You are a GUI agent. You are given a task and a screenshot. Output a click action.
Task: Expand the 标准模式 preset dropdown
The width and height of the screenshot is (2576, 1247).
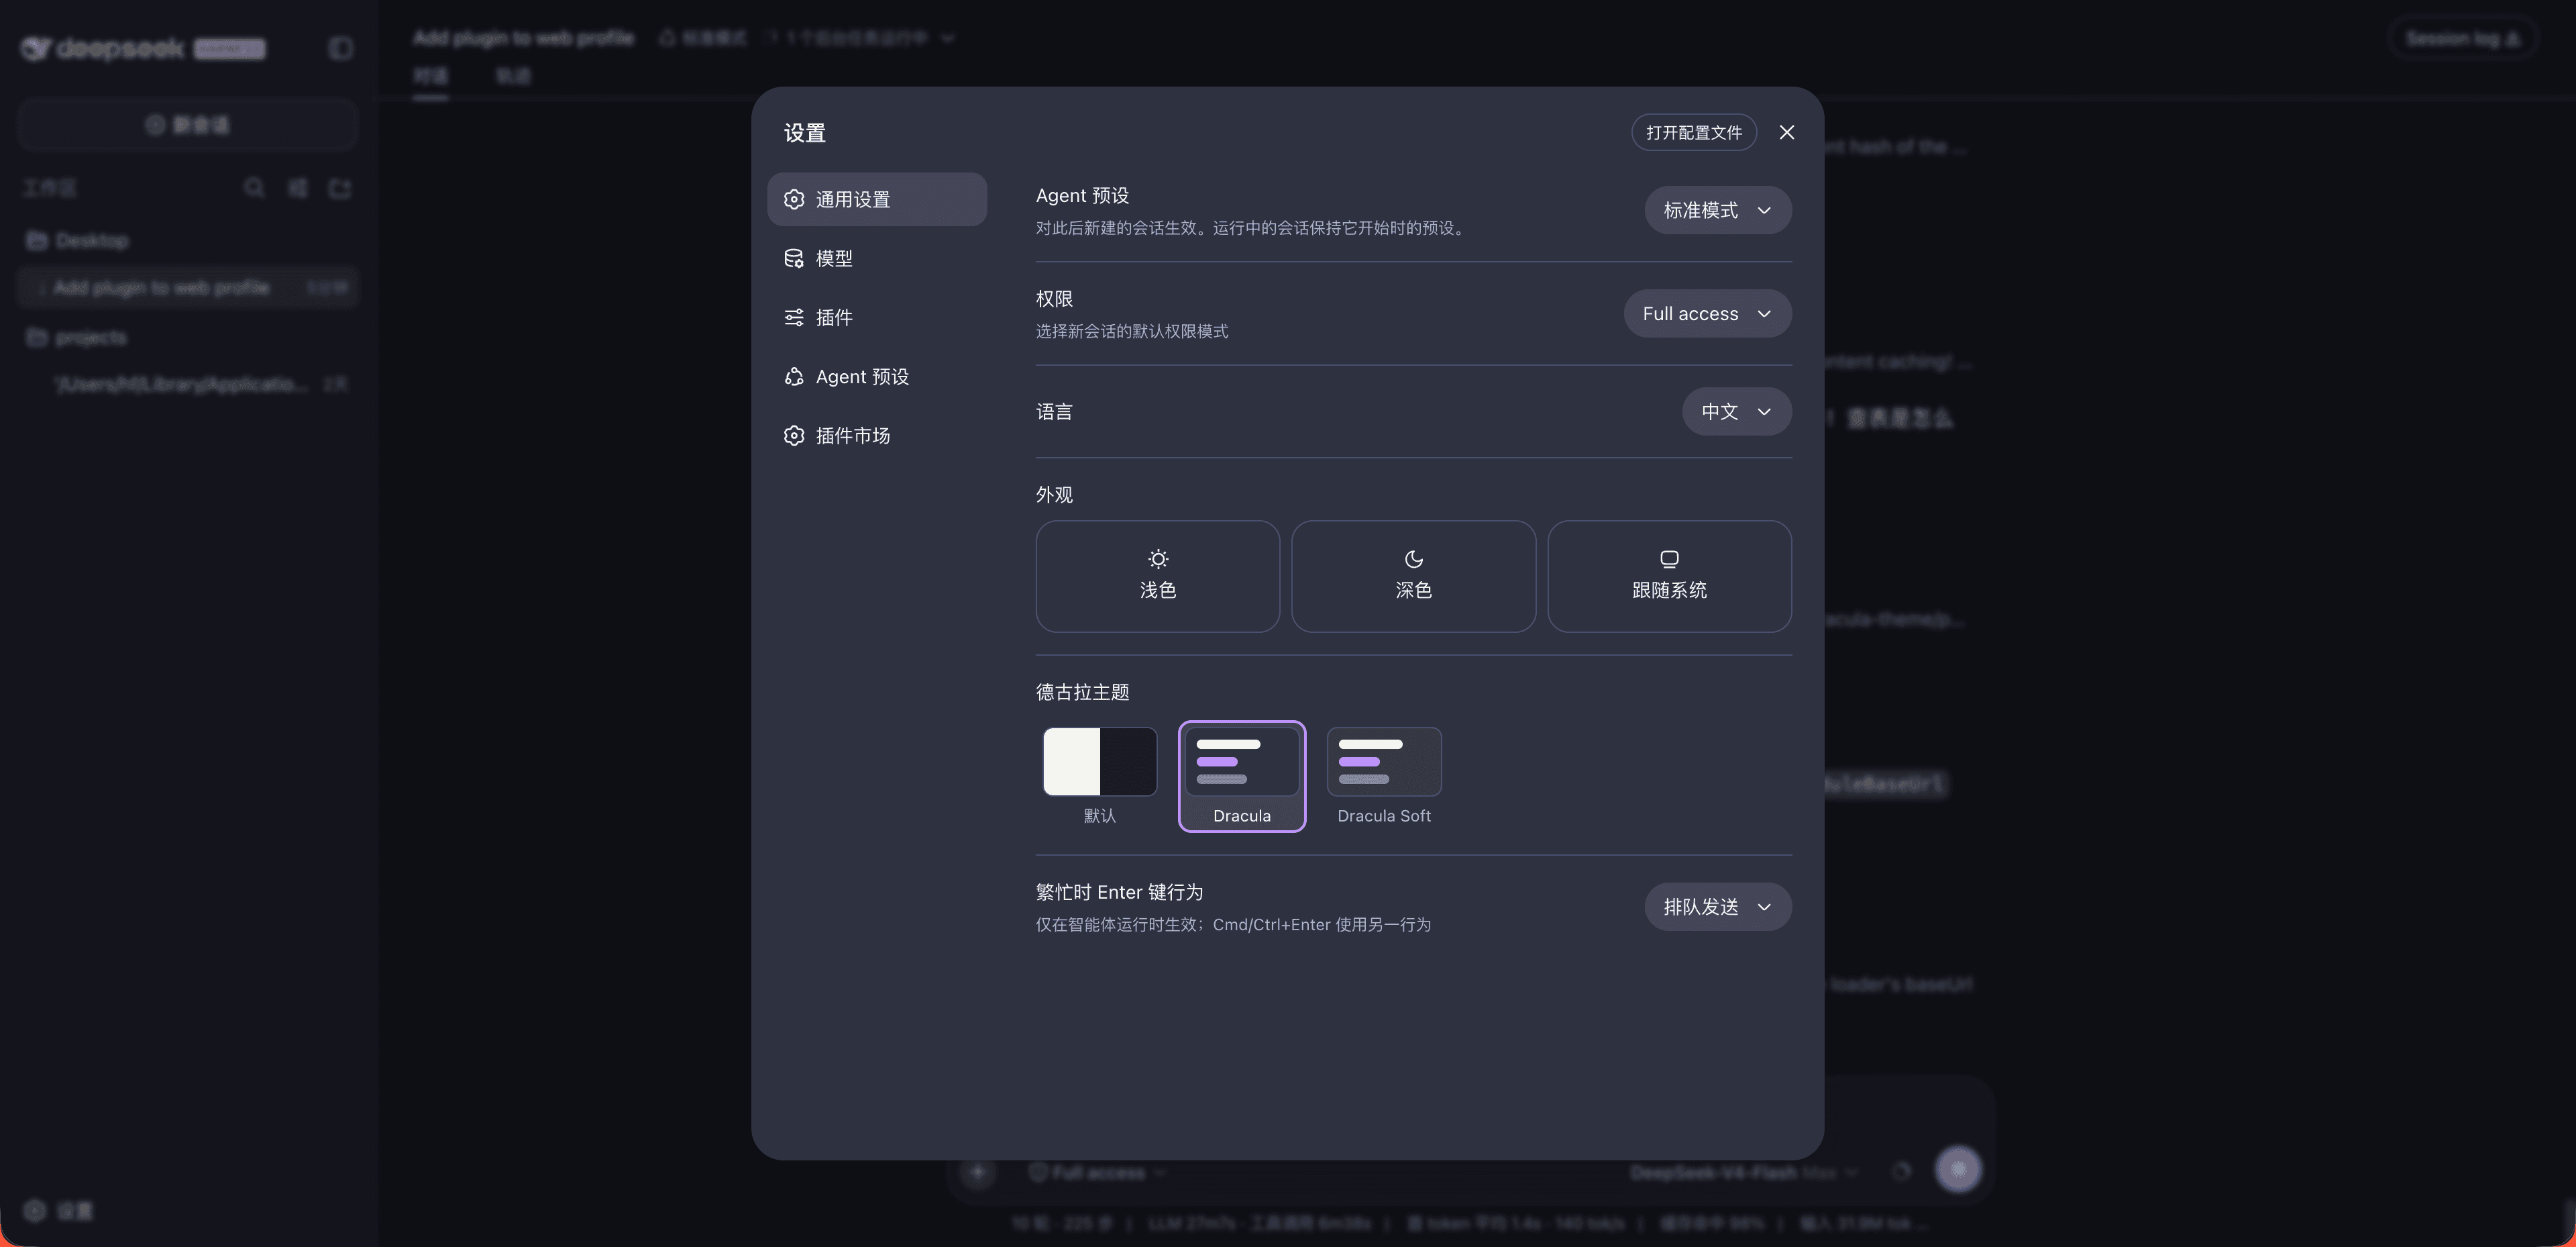pos(1718,210)
